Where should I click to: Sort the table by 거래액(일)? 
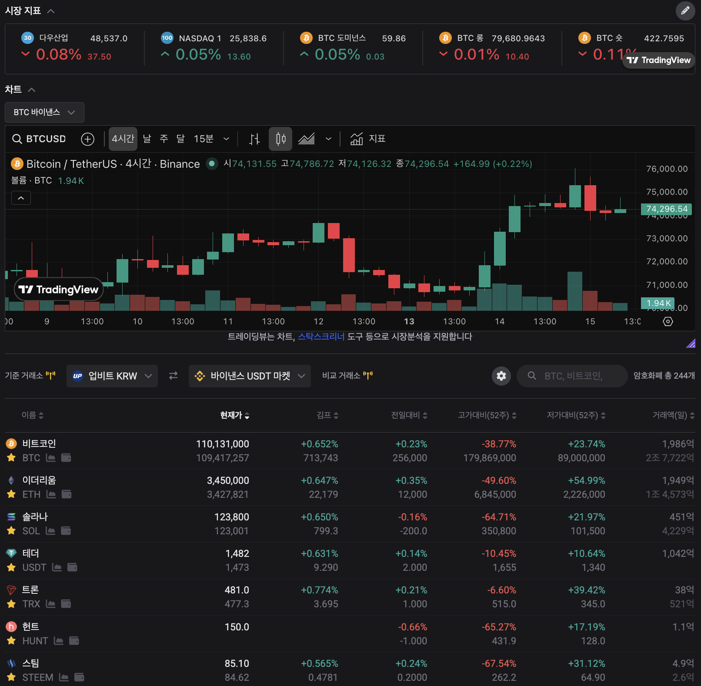pyautogui.click(x=674, y=415)
